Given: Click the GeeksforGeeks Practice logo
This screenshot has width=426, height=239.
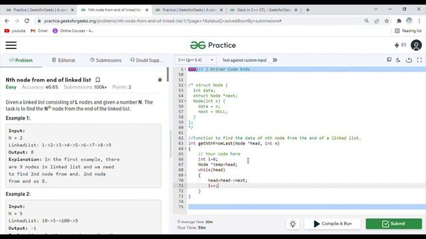Looking at the screenshot, I should click(213, 45).
